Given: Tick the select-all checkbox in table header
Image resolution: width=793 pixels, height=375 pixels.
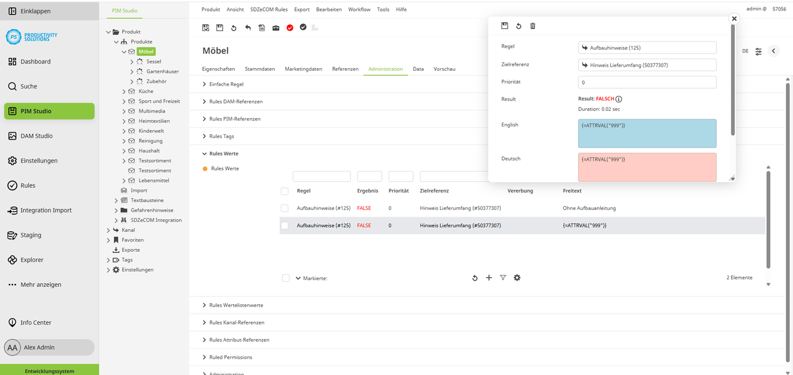Looking at the screenshot, I should 285,191.
